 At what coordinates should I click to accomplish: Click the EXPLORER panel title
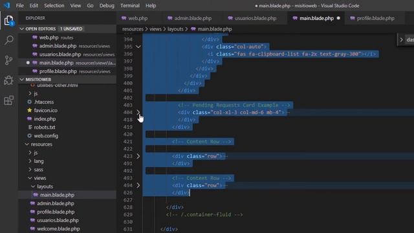coord(35,18)
